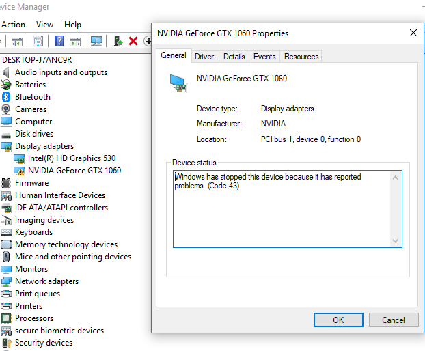Select the Bluetooth category icon
425x351 pixels.
click(6, 97)
